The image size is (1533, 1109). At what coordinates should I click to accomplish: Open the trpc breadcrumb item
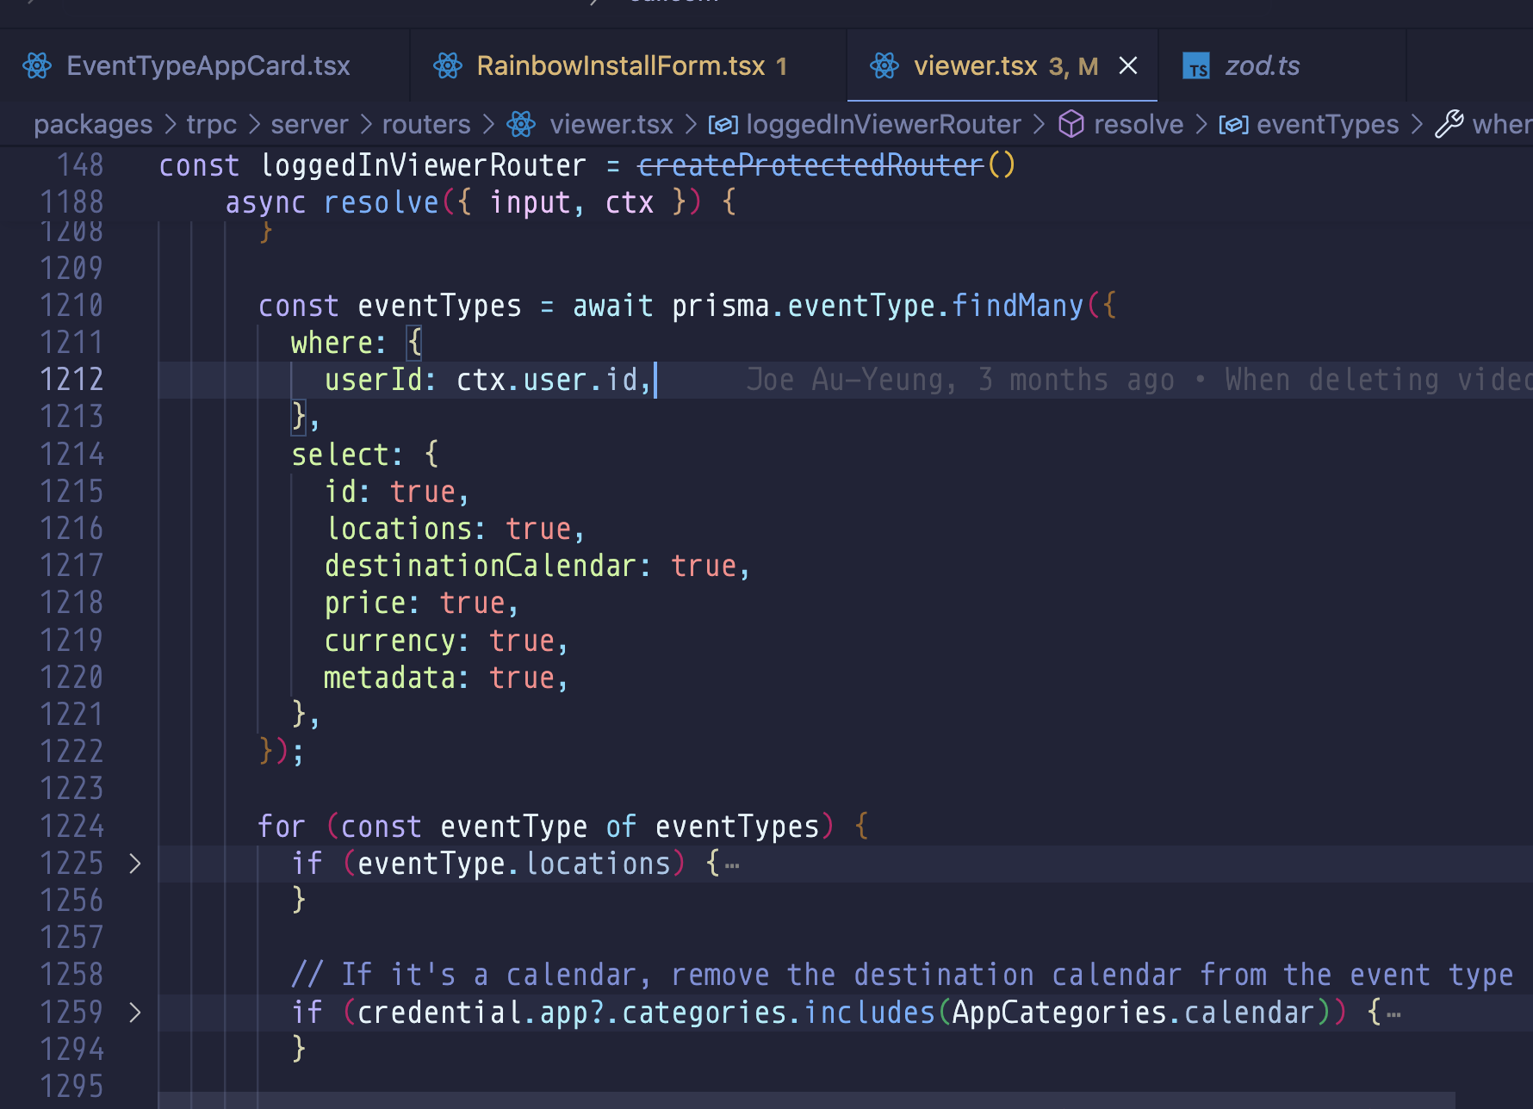coord(211,124)
